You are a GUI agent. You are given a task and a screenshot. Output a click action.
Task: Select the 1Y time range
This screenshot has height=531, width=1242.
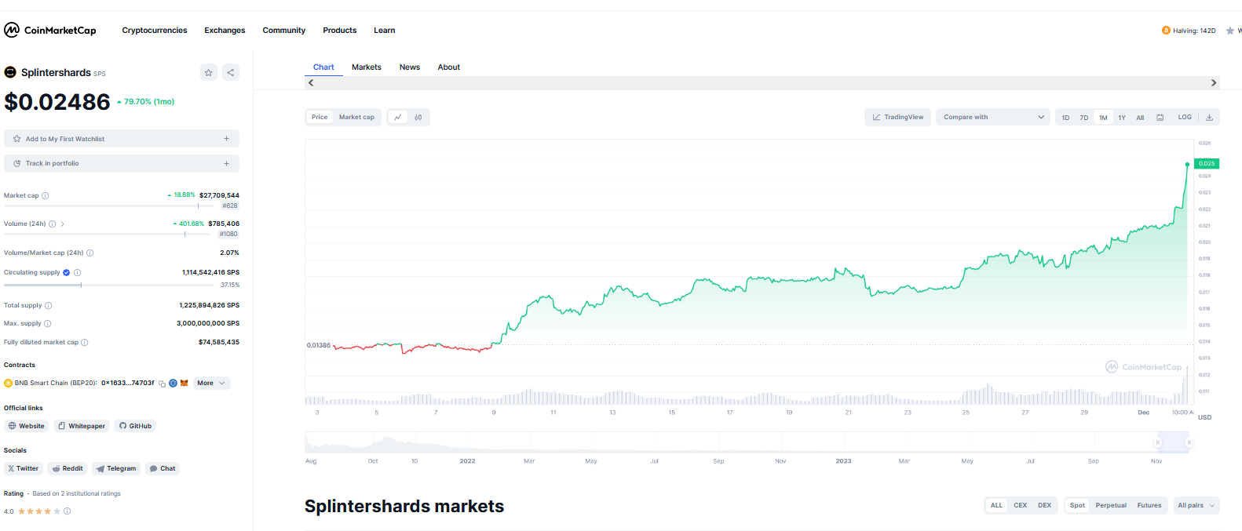pyautogui.click(x=1122, y=118)
